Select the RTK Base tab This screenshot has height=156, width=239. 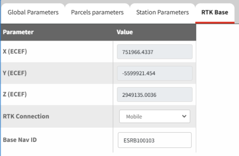(x=215, y=12)
